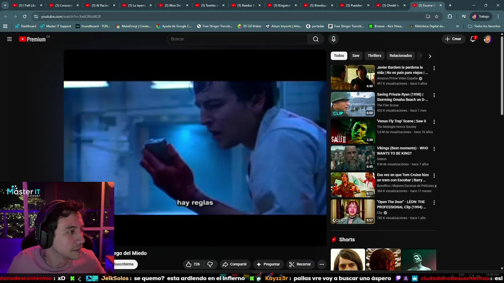Click the Amazon Prime Video España channel name
Screen dimensions: 504x283
pyautogui.click(x=397, y=78)
